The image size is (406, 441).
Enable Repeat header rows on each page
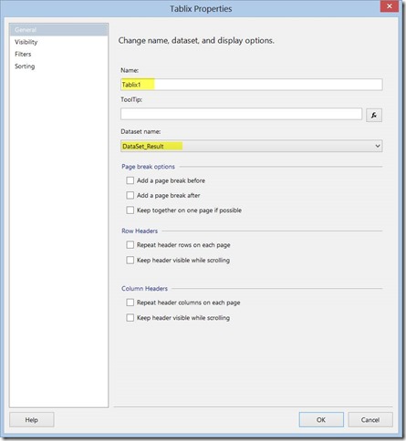point(130,245)
